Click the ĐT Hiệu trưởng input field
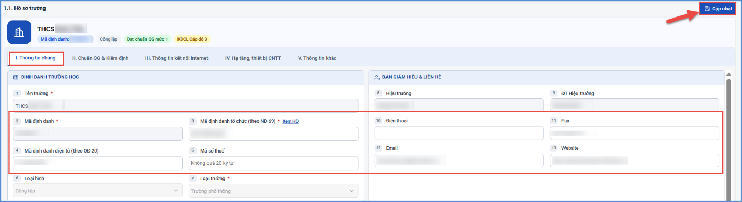The width and height of the screenshot is (742, 202). (634, 105)
